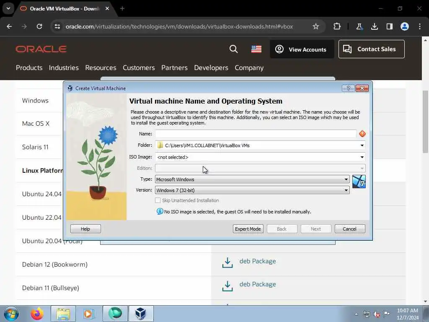The image size is (429, 322).
Task: Open the website search magnifier icon
Action: 233,49
